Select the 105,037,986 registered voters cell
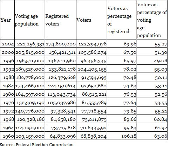This screenshot has height=146, width=170. 61,103
